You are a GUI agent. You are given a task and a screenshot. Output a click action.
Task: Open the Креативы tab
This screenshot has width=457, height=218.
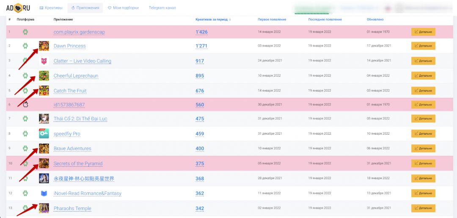[x=51, y=8]
